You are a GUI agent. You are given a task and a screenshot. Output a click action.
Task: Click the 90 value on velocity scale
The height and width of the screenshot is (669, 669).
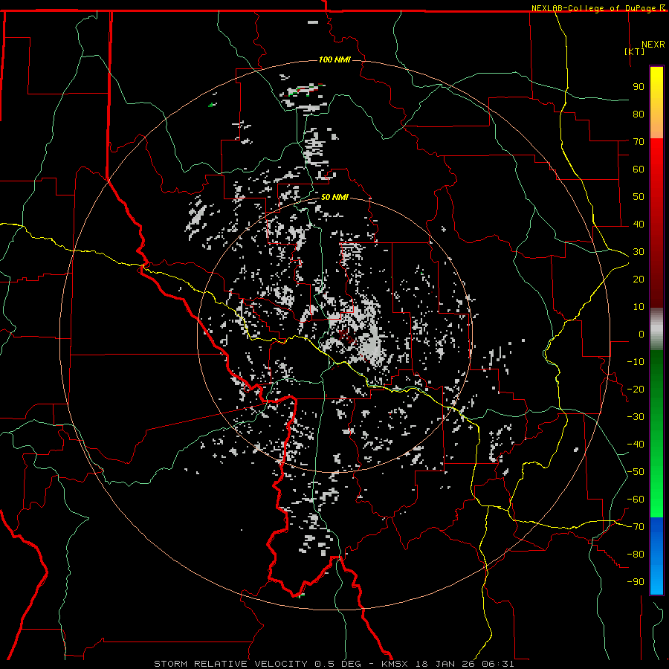click(x=639, y=87)
